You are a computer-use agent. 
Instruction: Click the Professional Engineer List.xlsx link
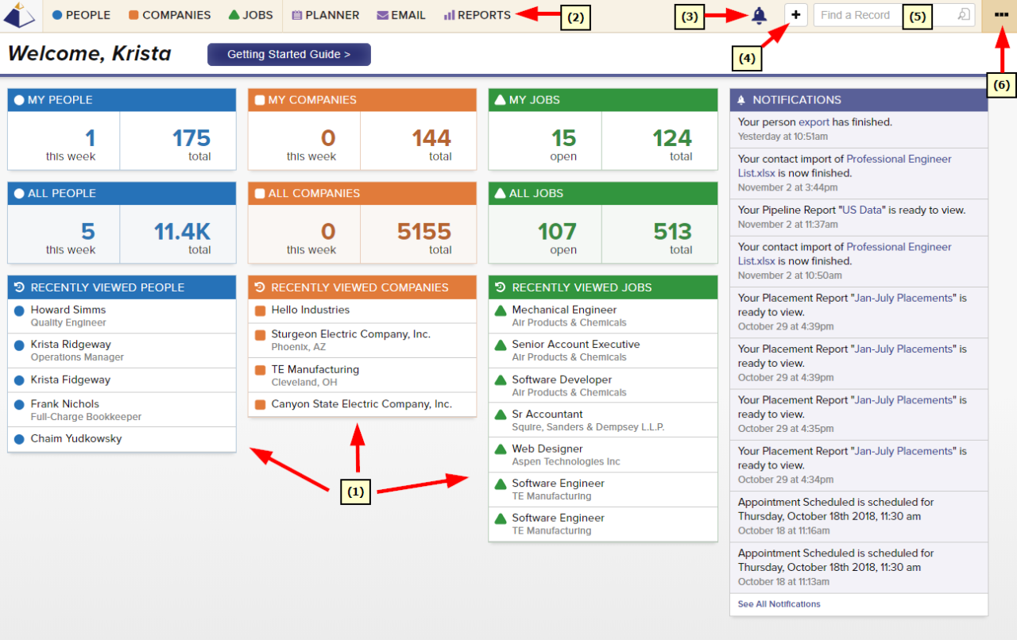[x=899, y=159]
